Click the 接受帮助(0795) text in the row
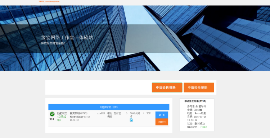Screen dimensions: 270x138 pos(78,113)
